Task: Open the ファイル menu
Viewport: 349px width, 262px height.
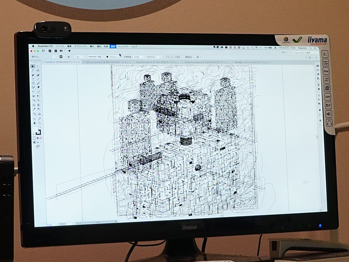Action: [60, 46]
